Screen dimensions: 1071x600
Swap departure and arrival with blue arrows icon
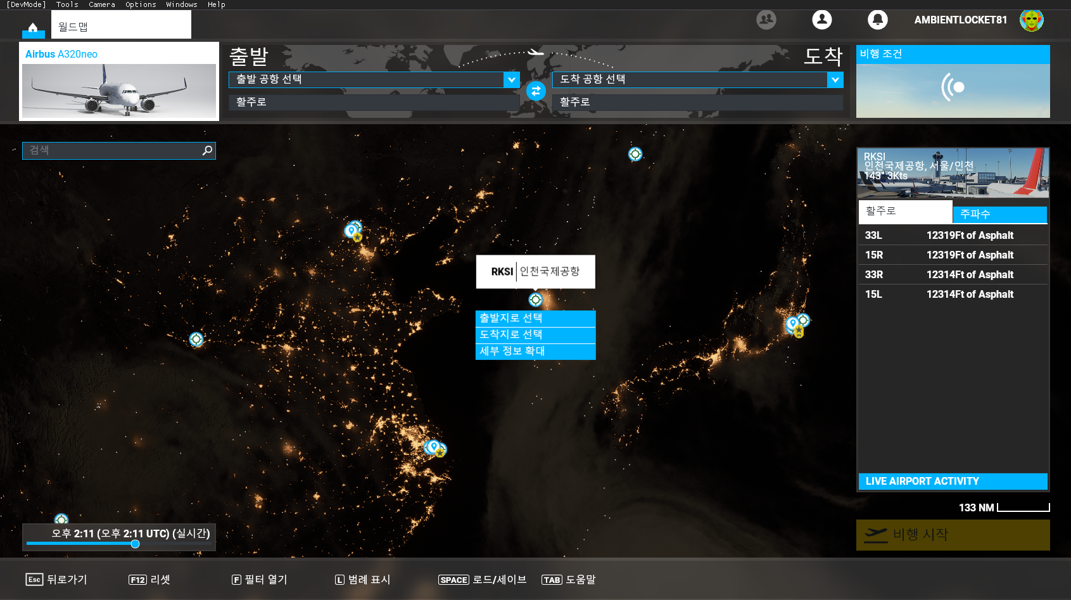click(536, 91)
